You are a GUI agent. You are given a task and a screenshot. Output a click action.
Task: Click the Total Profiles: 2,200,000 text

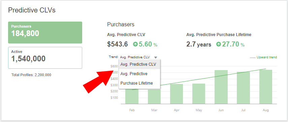[x=31, y=75]
